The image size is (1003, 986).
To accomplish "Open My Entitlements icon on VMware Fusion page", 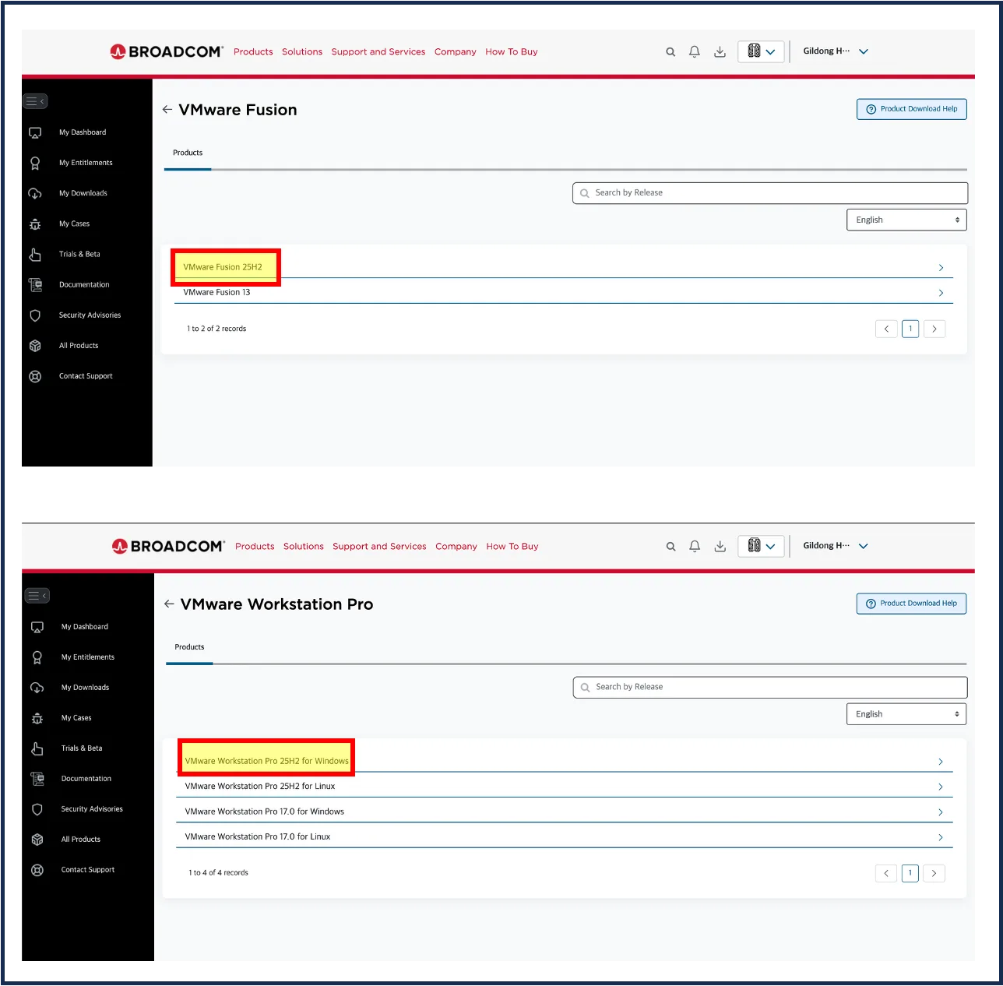I will pos(35,164).
